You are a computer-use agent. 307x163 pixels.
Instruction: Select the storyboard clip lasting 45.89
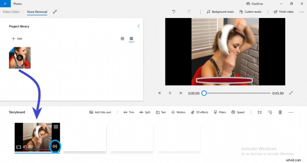click(37, 137)
